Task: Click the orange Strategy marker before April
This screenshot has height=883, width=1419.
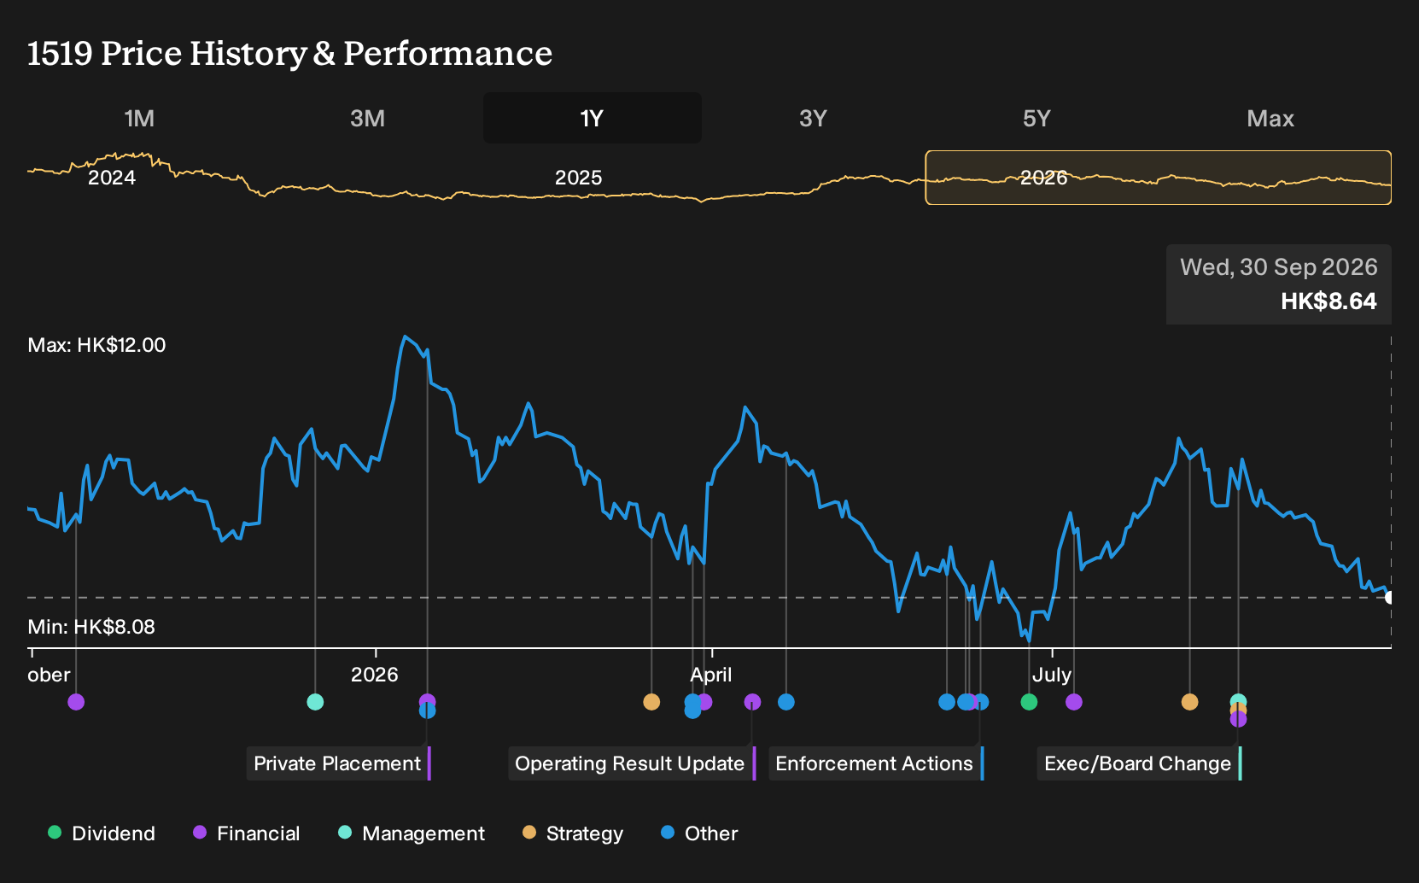Action: (x=651, y=702)
